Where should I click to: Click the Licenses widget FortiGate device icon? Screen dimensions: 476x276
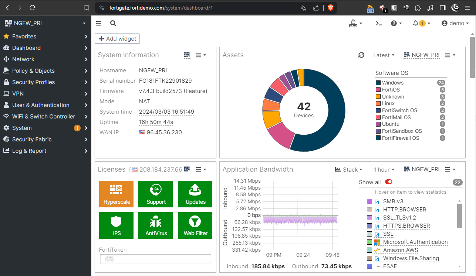187,169
